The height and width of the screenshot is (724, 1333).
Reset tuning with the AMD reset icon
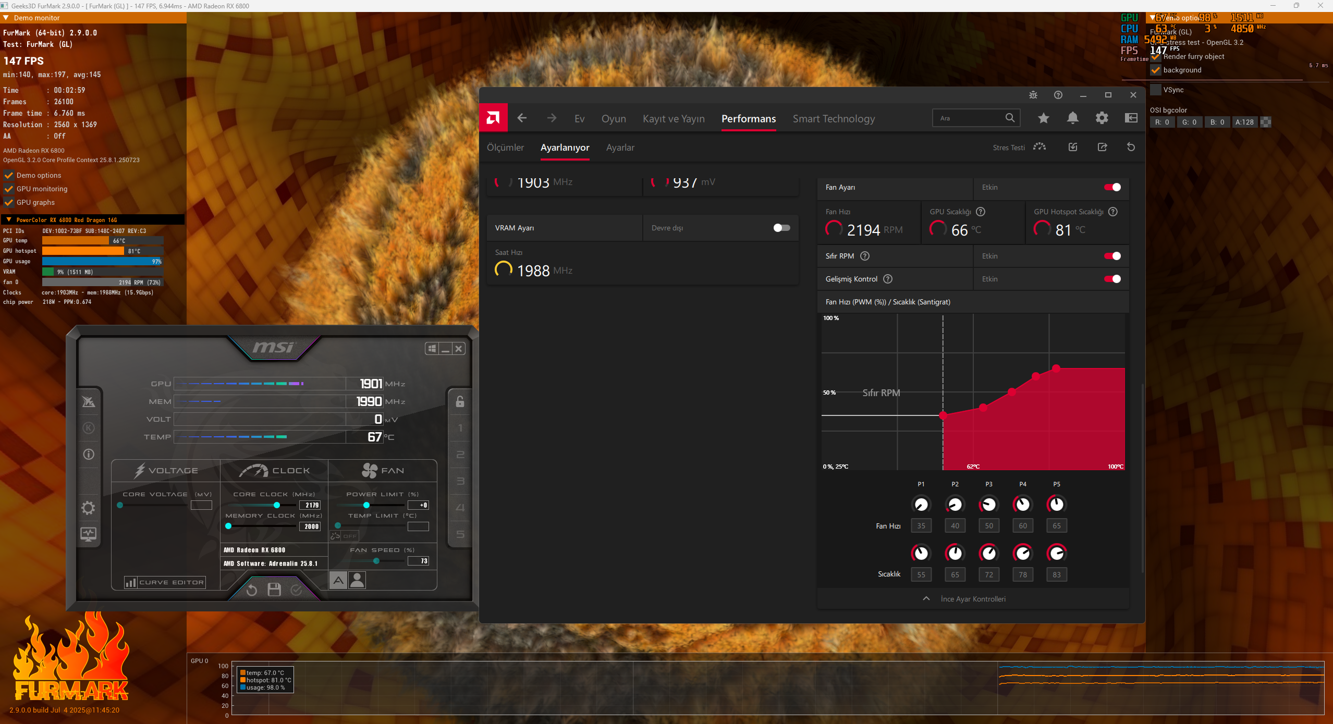pyautogui.click(x=1131, y=147)
